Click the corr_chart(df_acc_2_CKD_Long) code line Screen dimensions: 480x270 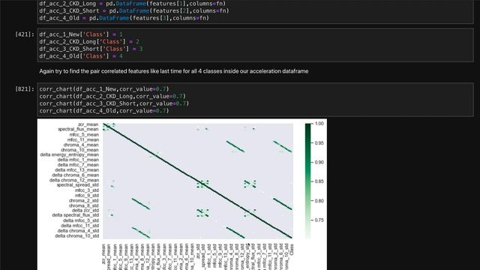tap(112, 97)
